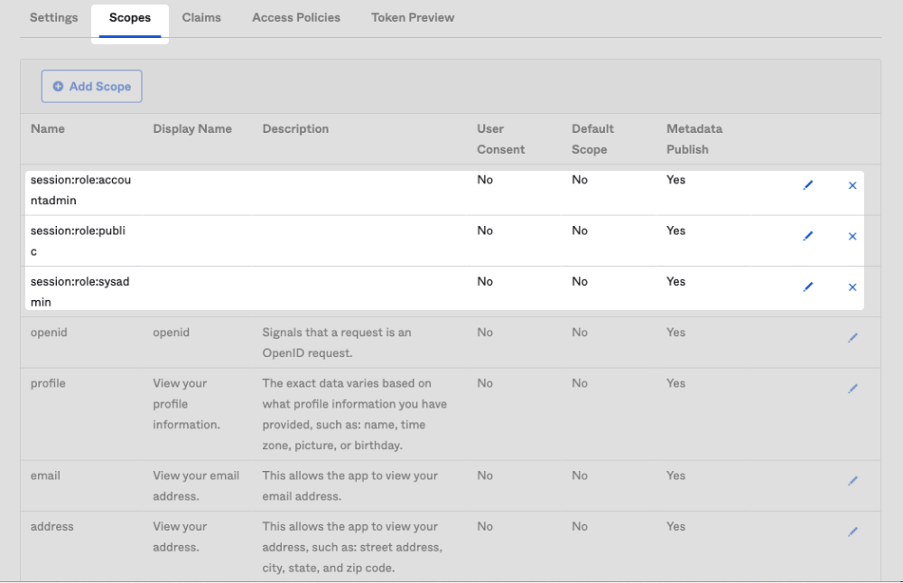903x583 pixels.
Task: Click the plus icon in Add Scope
Action: (58, 86)
